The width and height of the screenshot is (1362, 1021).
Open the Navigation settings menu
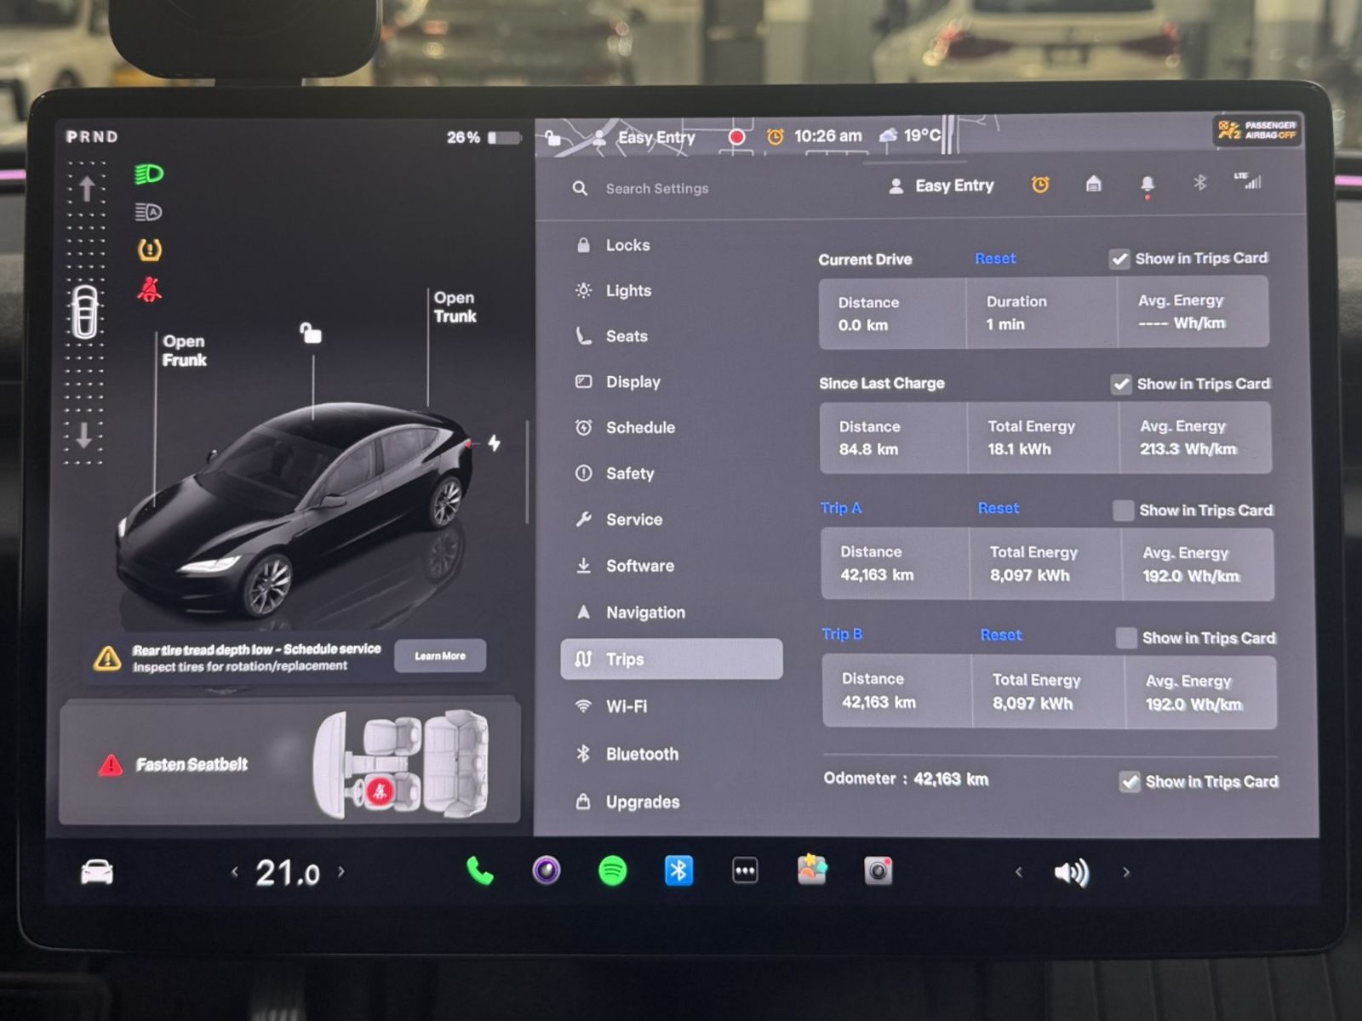tap(672, 613)
